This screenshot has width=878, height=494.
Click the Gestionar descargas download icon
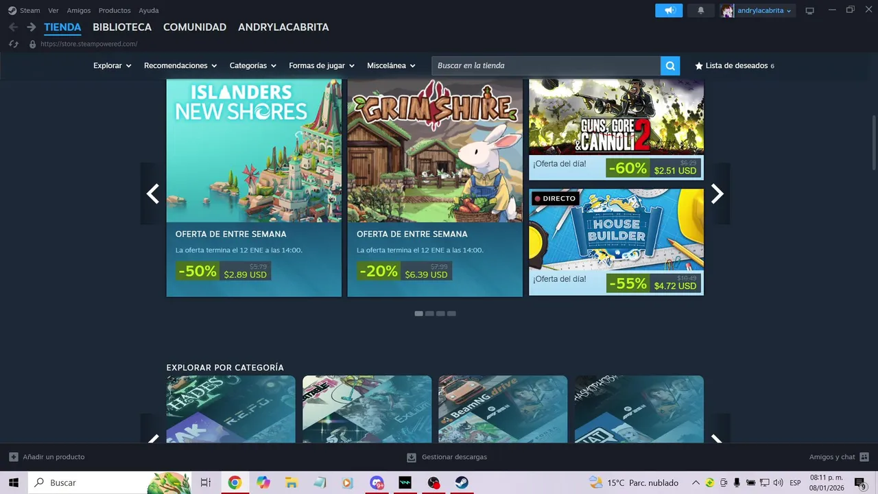coord(412,457)
